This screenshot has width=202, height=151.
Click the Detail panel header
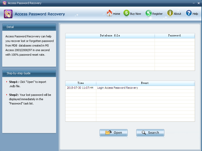click(x=29, y=27)
